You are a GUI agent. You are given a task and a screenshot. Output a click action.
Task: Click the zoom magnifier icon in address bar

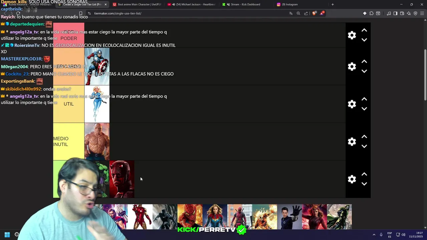298,13
